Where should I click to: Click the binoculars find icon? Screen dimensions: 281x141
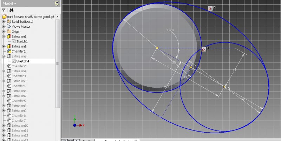pos(11,10)
